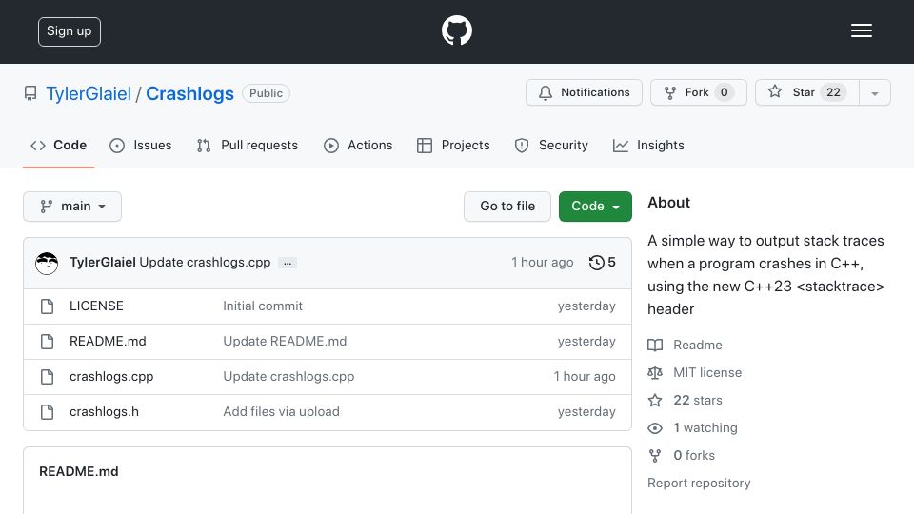Click the file icon next to crashlogs.cpp

[x=48, y=377]
